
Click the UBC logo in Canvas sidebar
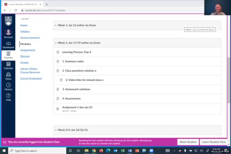click(8, 21)
